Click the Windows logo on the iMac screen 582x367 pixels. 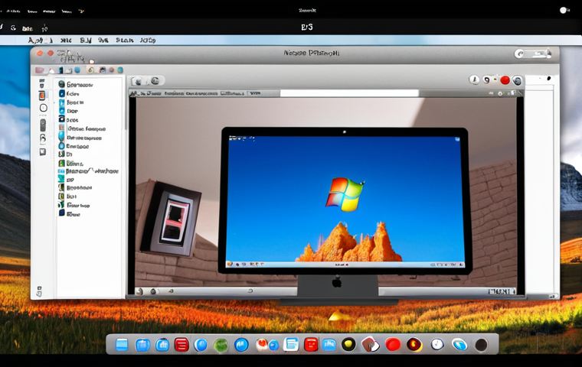point(345,194)
